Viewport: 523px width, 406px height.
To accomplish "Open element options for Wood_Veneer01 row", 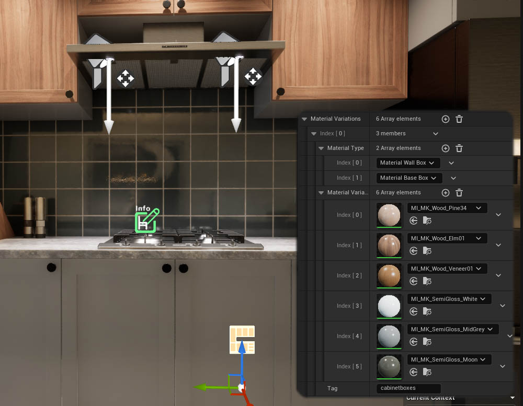I will coord(498,275).
